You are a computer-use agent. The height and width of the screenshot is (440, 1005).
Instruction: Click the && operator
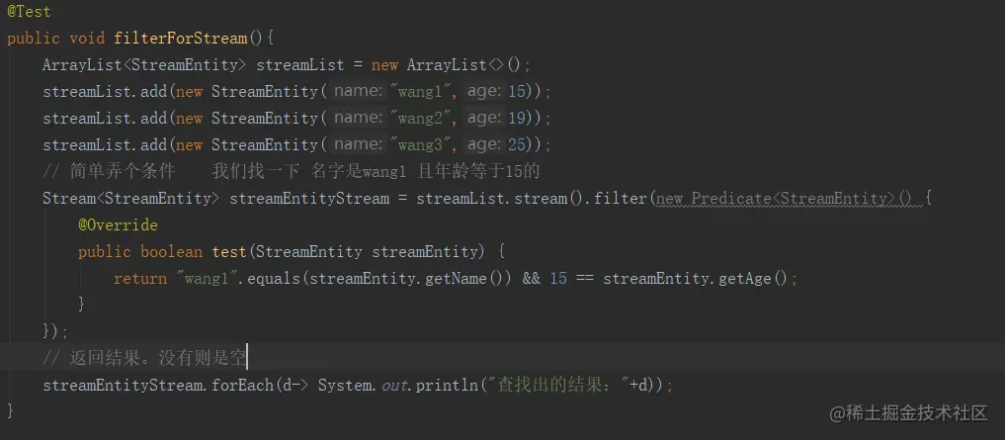(531, 279)
